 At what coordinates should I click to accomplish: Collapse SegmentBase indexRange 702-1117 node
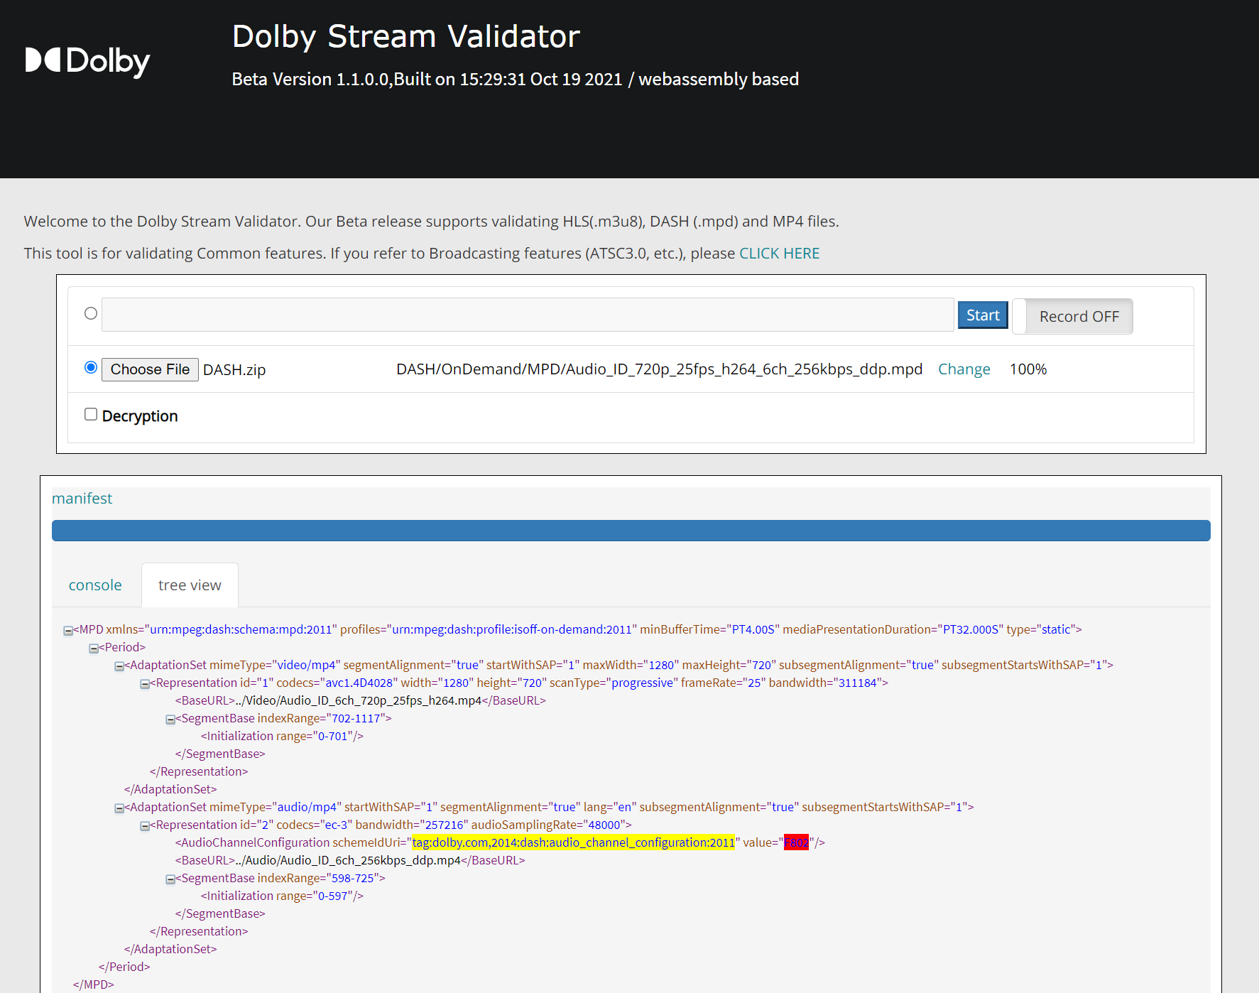coord(170,719)
